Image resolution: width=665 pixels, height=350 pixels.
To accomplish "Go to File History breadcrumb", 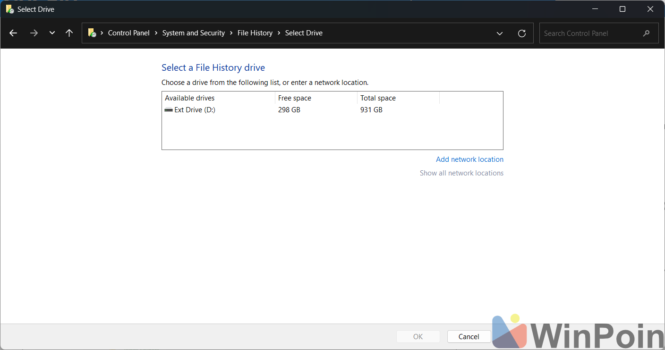I will click(255, 33).
